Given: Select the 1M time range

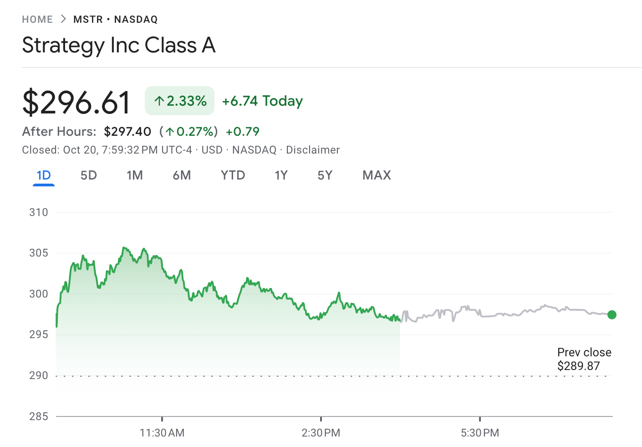Looking at the screenshot, I should 135,175.
